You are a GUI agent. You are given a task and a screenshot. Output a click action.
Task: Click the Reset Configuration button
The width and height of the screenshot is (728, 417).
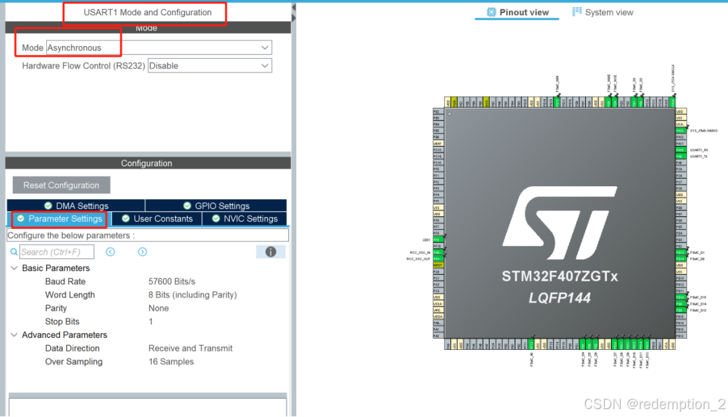[61, 185]
